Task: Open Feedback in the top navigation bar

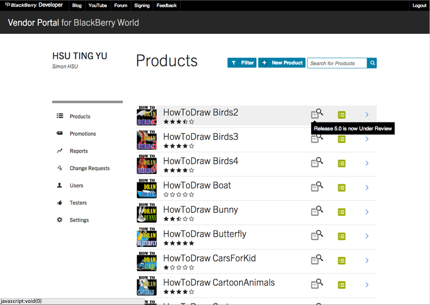Action: (167, 5)
